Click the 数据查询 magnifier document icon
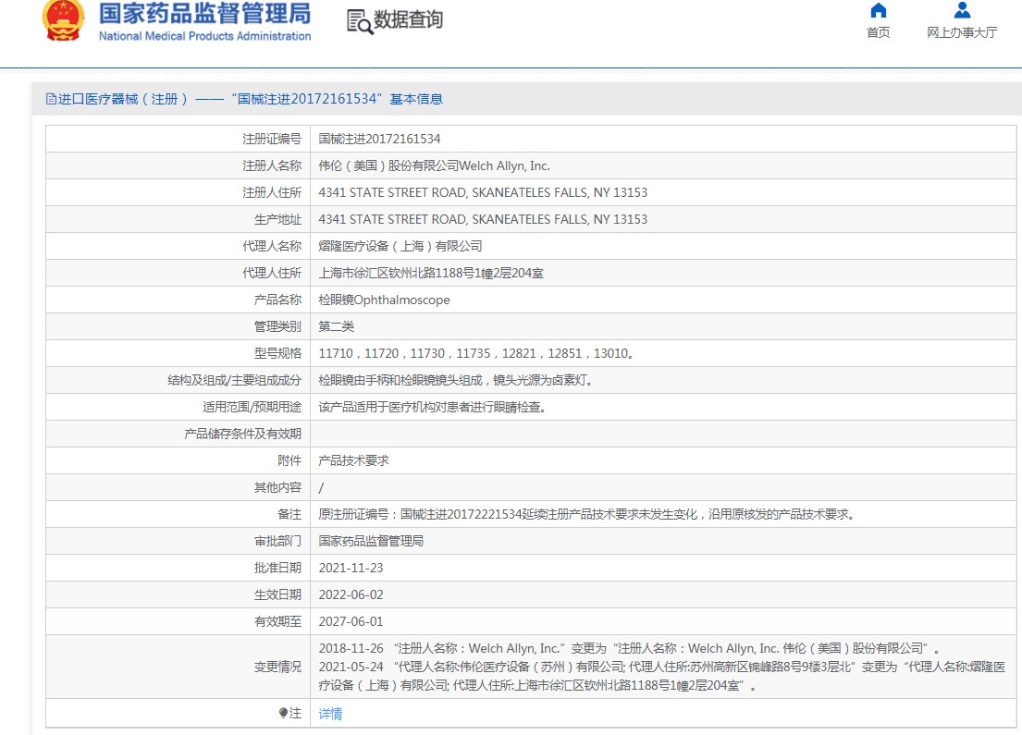 tap(359, 21)
